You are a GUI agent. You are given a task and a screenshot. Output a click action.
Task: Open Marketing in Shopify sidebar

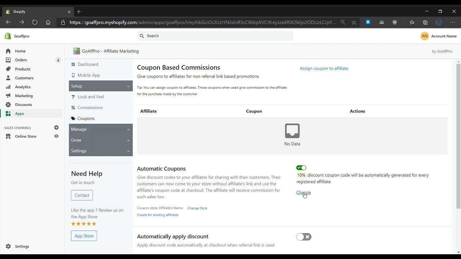point(24,96)
